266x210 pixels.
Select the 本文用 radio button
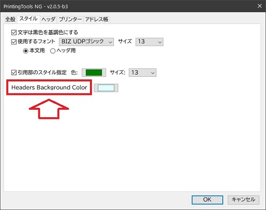pos(26,51)
